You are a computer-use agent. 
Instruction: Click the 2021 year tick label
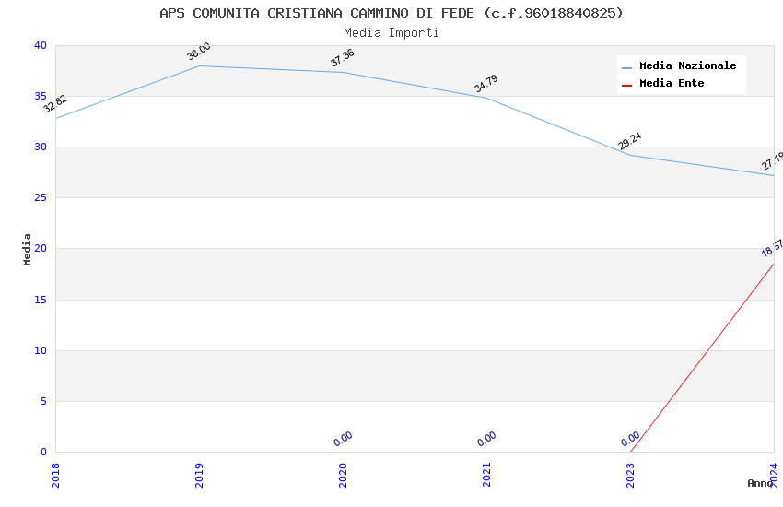(486, 475)
